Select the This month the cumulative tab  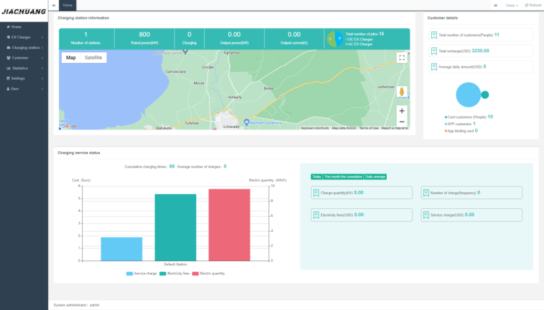(343, 177)
